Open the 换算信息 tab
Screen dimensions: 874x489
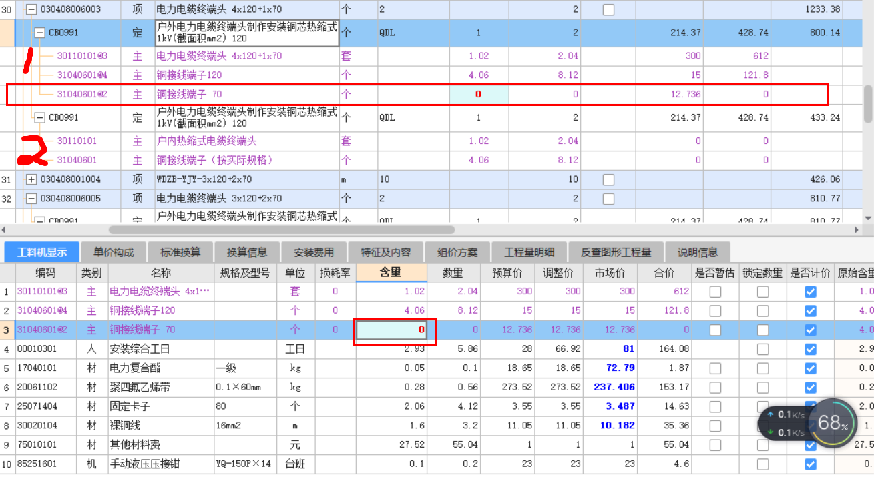pyautogui.click(x=247, y=252)
